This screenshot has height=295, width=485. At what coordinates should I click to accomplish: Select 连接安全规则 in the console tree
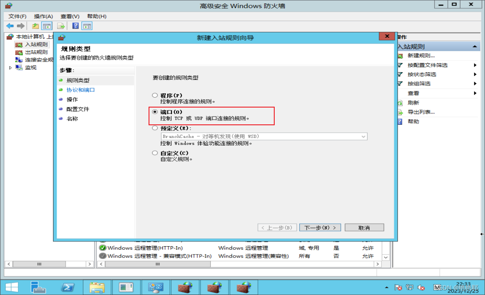tap(34, 60)
